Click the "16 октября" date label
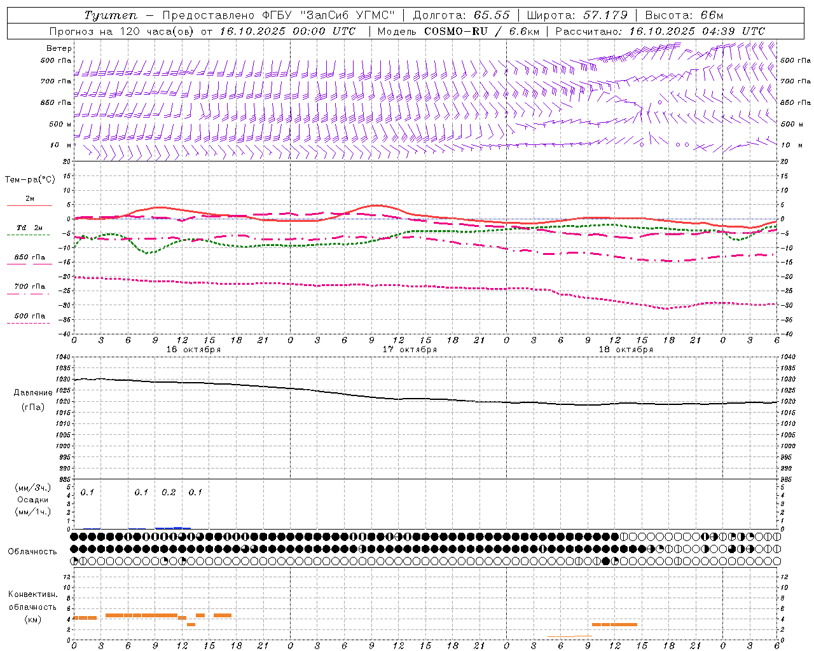The height and width of the screenshot is (651, 814). (x=193, y=350)
